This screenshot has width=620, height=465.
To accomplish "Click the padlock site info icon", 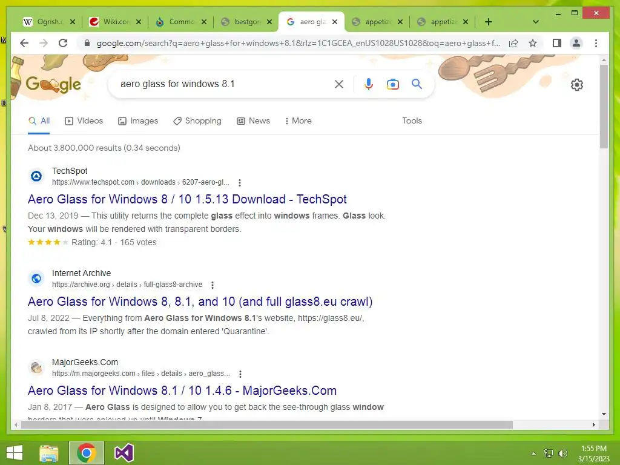I will click(87, 43).
